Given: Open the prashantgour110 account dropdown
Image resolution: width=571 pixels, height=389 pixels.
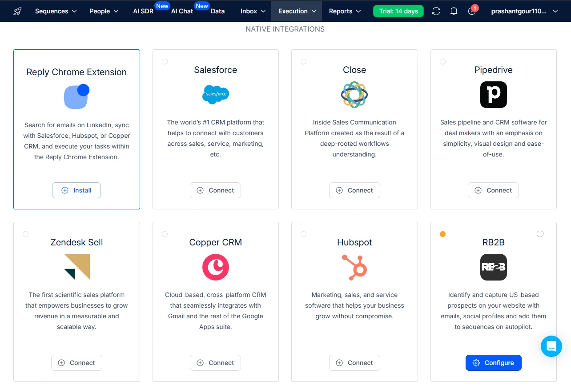Looking at the screenshot, I should (x=525, y=11).
